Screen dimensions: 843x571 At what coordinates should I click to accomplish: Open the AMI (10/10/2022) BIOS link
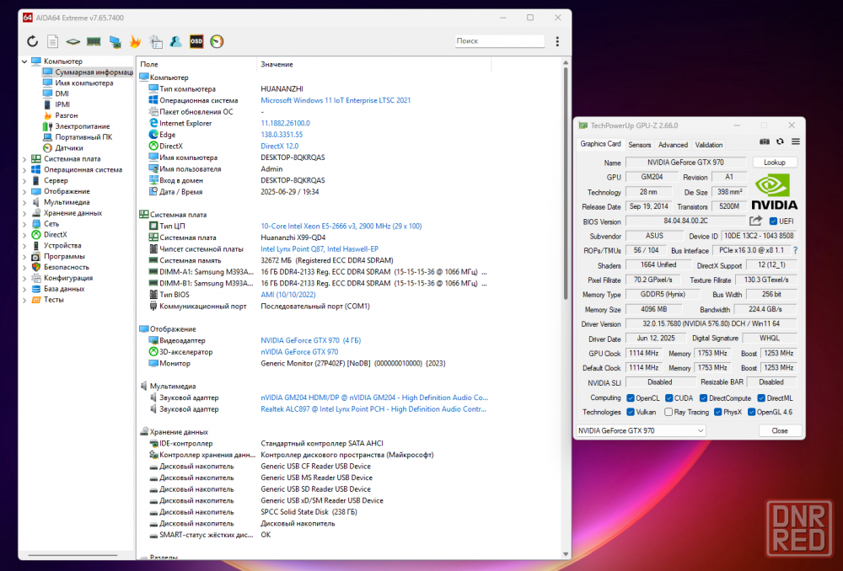pos(288,295)
